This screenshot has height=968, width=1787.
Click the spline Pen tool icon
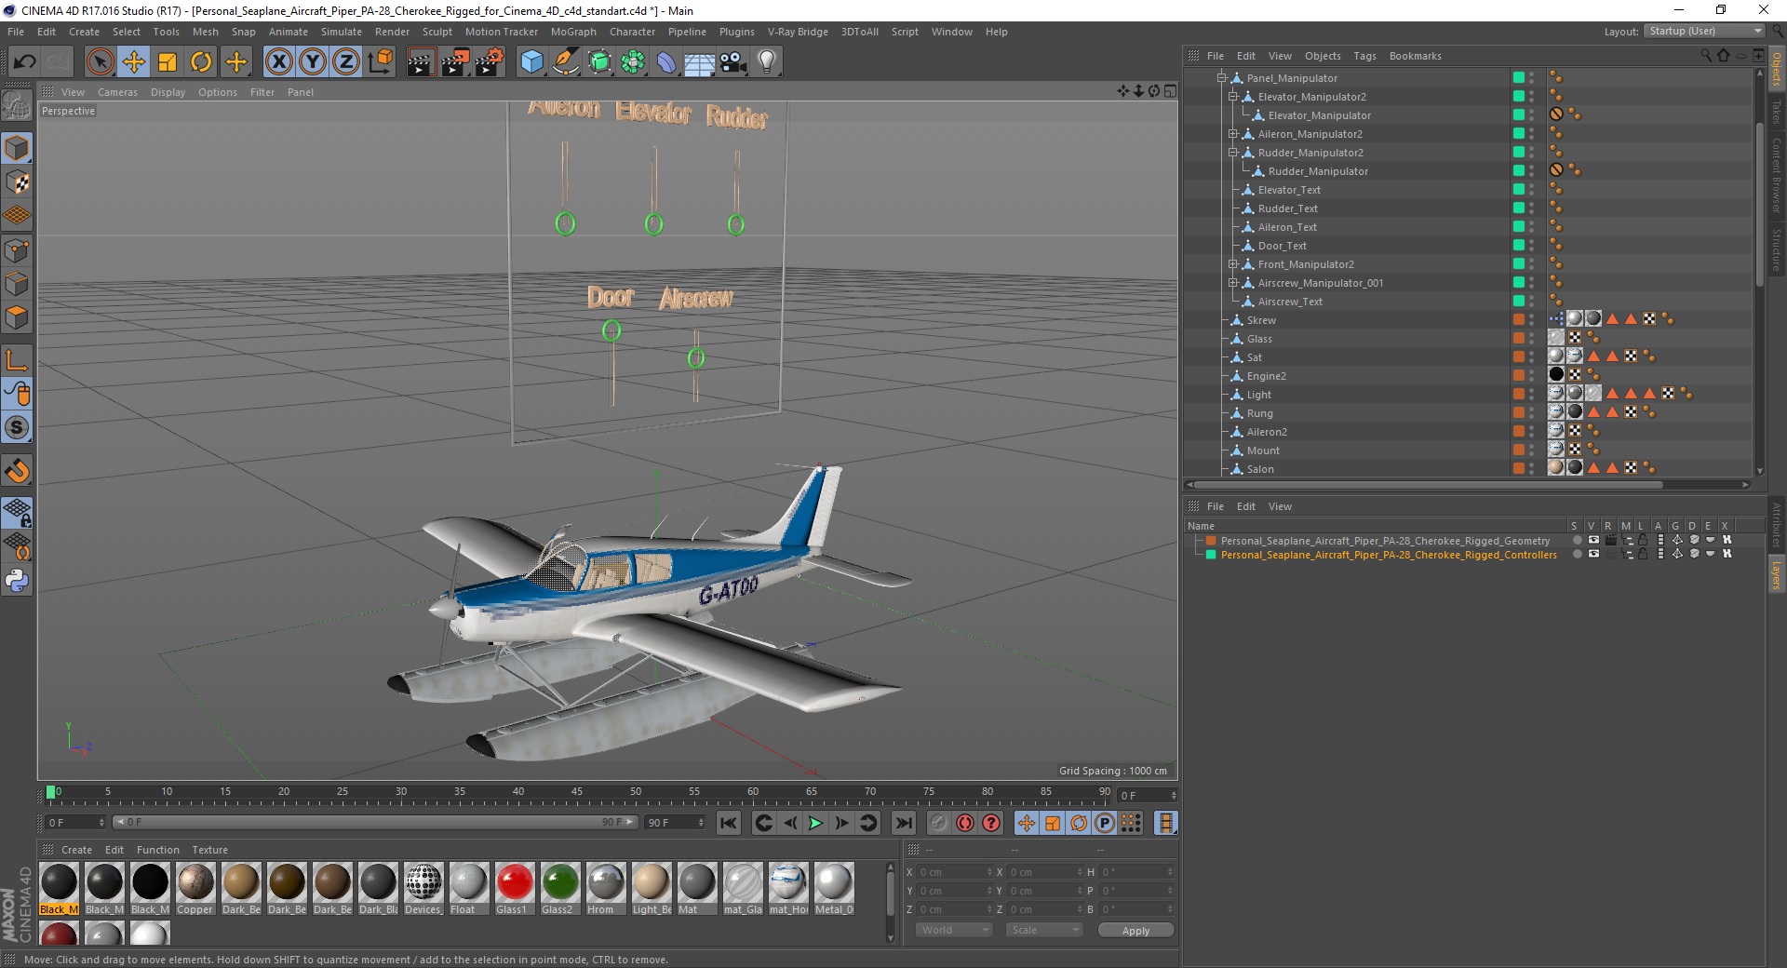click(566, 62)
